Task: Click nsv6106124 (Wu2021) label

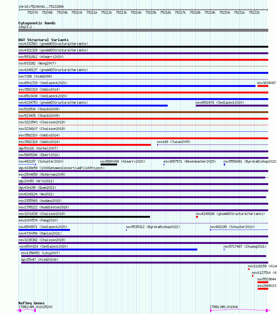Action: pos(36,194)
